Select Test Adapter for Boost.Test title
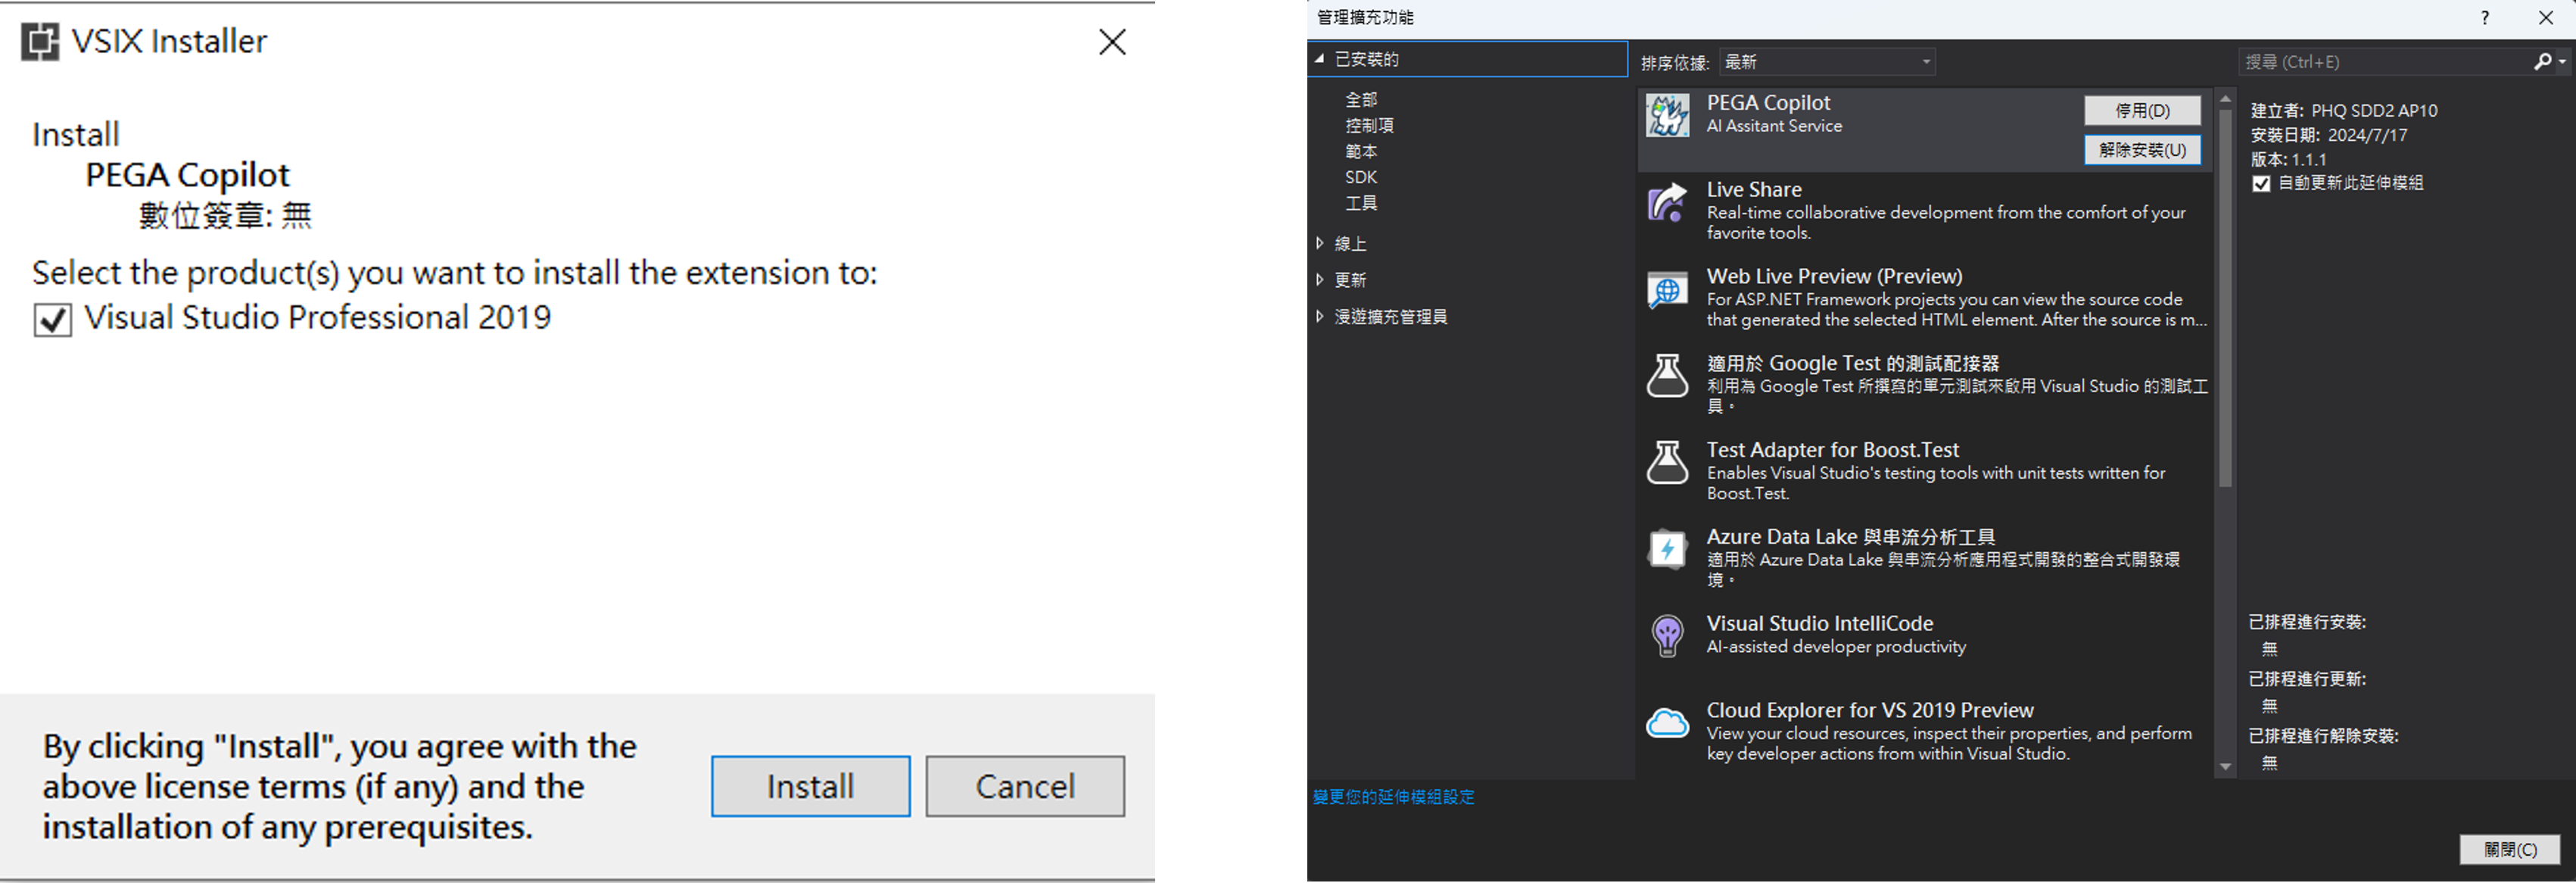 point(1832,451)
